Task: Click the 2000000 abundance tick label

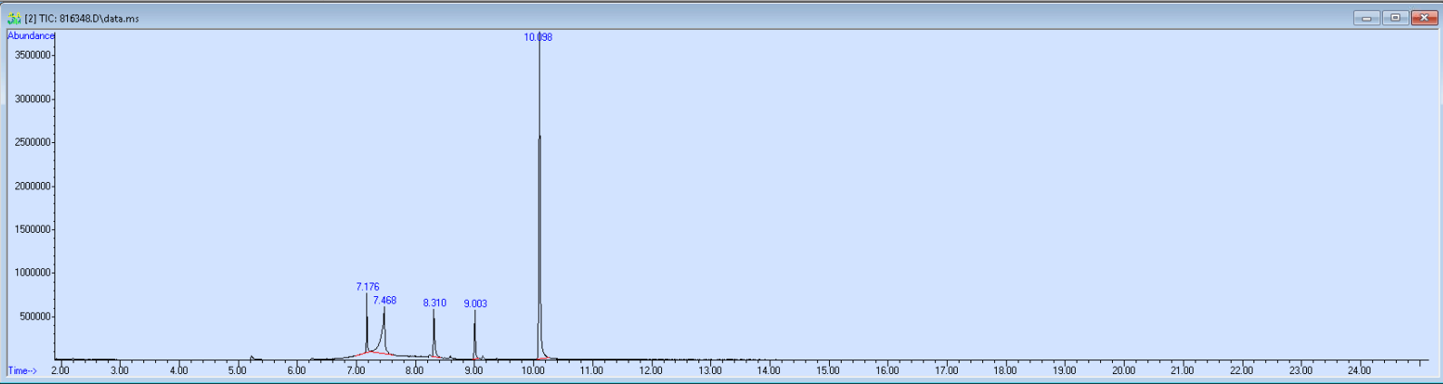Action: 32,187
